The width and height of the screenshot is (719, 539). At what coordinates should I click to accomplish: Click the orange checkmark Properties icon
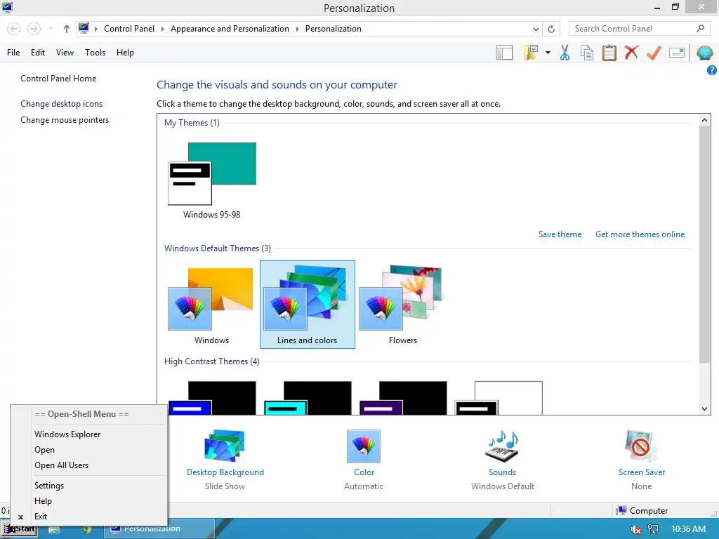[x=654, y=53]
